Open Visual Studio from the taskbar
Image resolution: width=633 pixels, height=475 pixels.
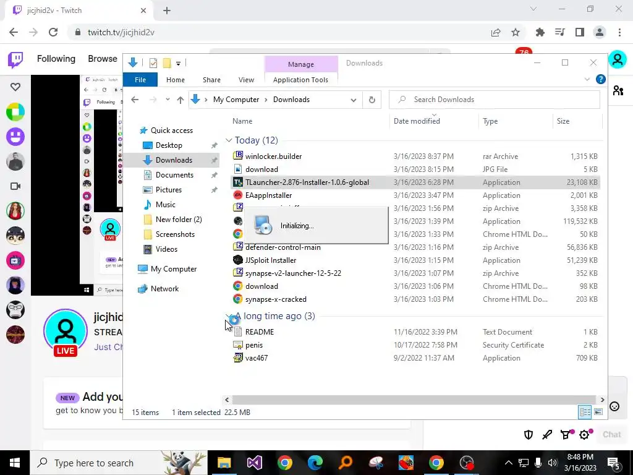(254, 463)
